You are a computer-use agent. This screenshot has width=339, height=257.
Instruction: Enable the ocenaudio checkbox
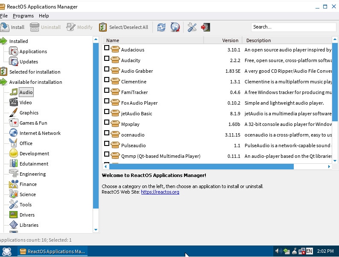107,133
